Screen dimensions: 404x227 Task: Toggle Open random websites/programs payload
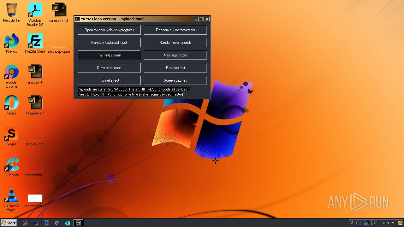pos(109,30)
